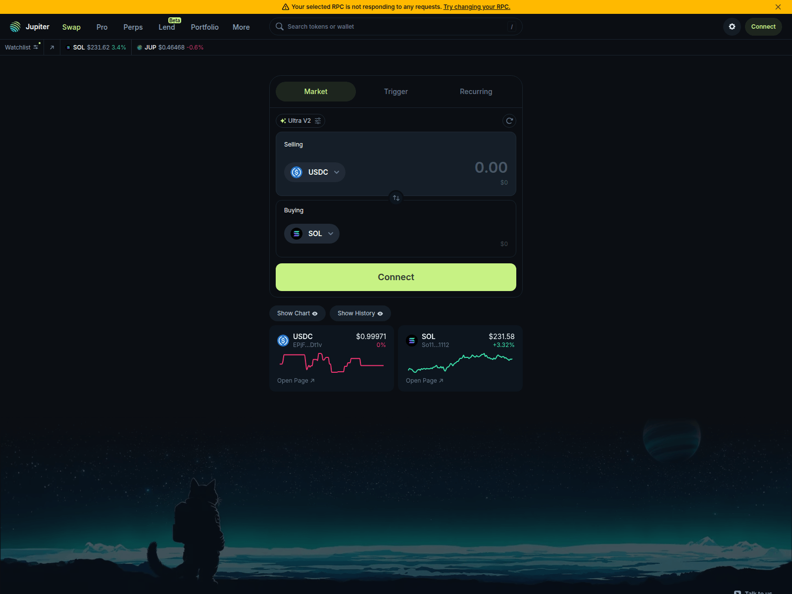Image resolution: width=792 pixels, height=594 pixels.
Task: Open the USDC selling token selector
Action: click(x=314, y=172)
